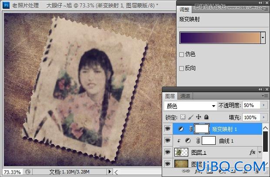Hide the bottom texture layer
This screenshot has height=177, width=270.
coord(167,164)
